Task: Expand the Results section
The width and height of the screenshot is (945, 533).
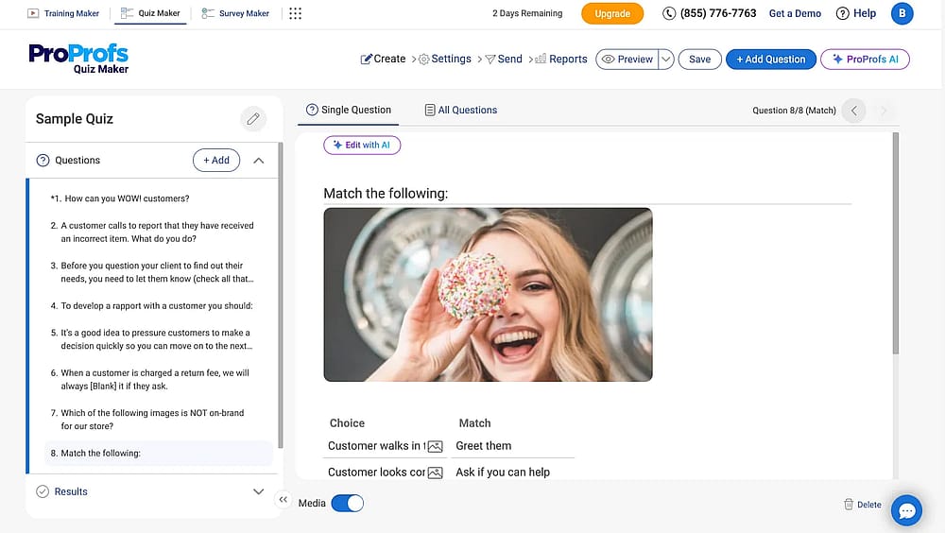Action: point(259,491)
